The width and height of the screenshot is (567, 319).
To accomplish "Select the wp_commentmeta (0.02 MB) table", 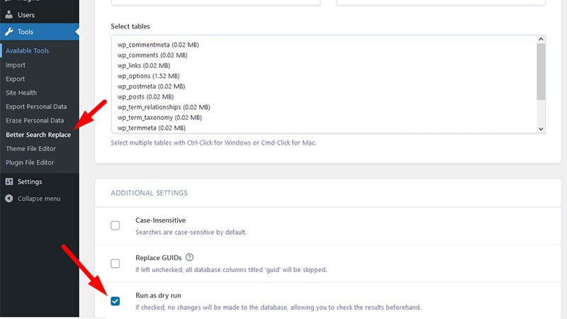I will point(158,45).
